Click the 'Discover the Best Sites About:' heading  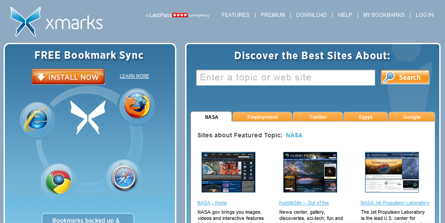[x=312, y=56]
